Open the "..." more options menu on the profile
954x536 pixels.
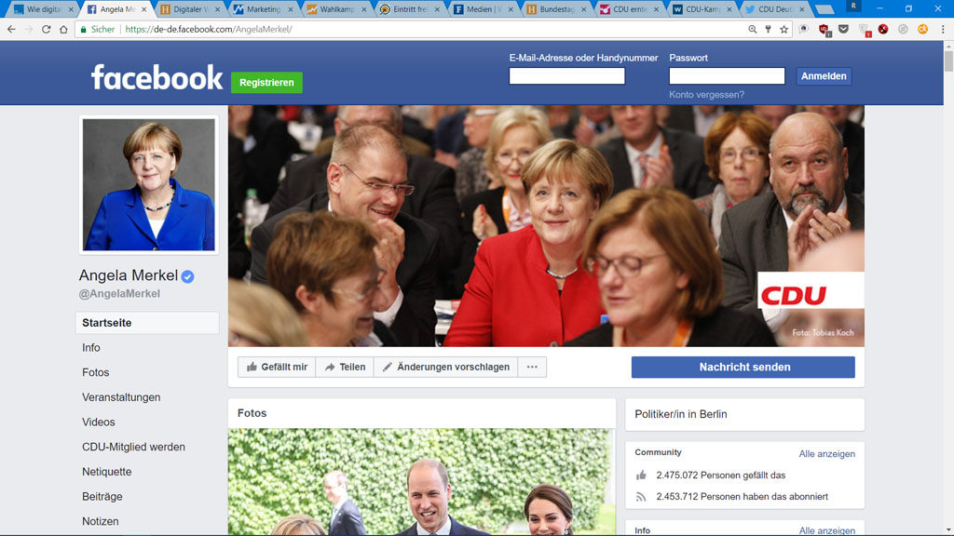tap(531, 367)
